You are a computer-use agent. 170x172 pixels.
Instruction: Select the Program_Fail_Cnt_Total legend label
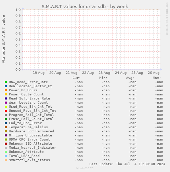pos(31,115)
